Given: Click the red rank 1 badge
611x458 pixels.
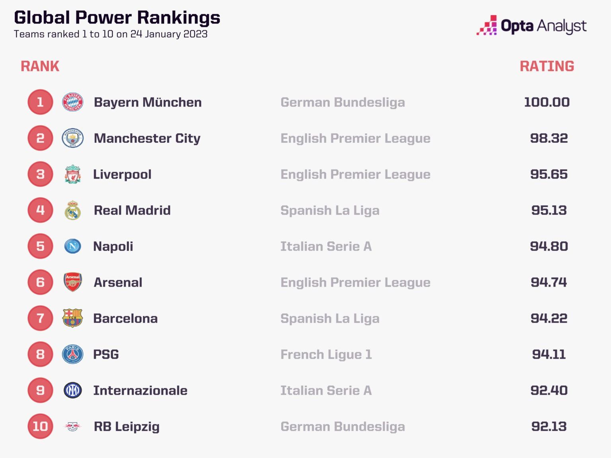Looking at the screenshot, I should tap(40, 102).
